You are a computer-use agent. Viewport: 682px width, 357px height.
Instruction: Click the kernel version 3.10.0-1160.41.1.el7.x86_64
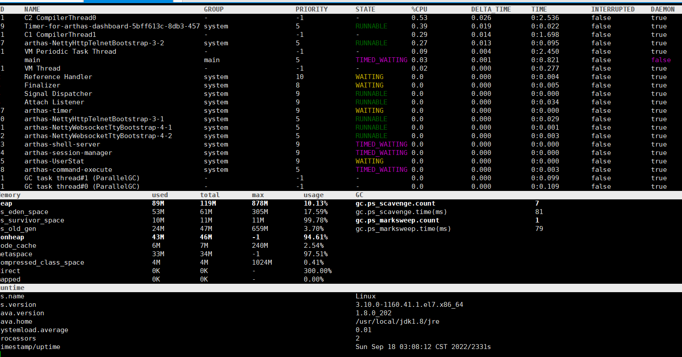pyautogui.click(x=409, y=305)
